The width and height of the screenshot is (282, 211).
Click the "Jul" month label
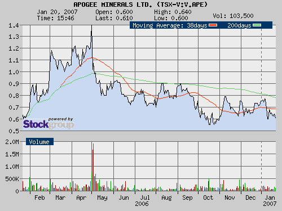pyautogui.click(x=145, y=197)
